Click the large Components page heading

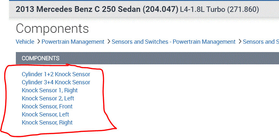(52, 29)
